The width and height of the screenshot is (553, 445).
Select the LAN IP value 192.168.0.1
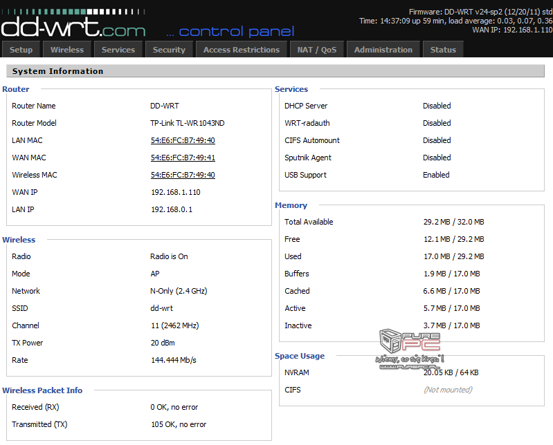click(x=172, y=209)
